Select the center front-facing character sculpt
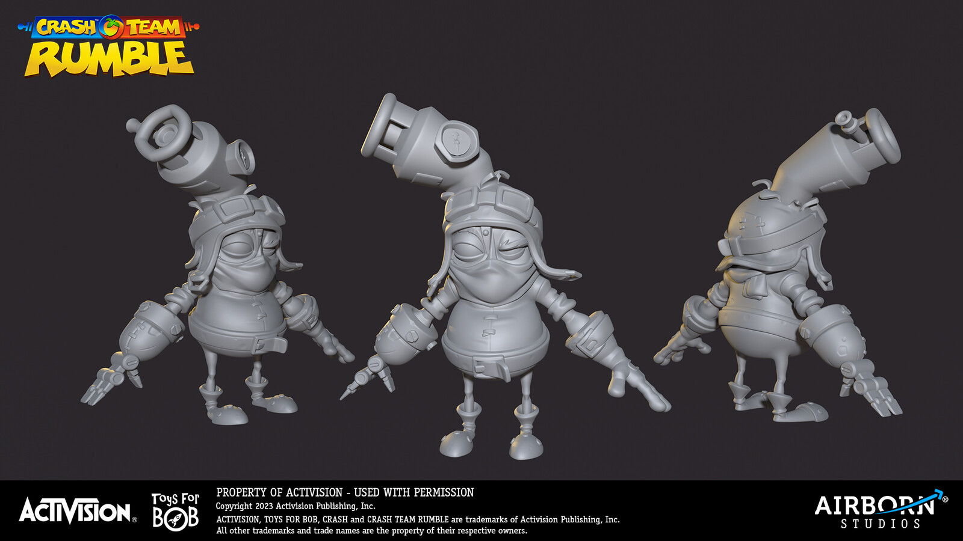This screenshot has width=963, height=541. (506, 277)
